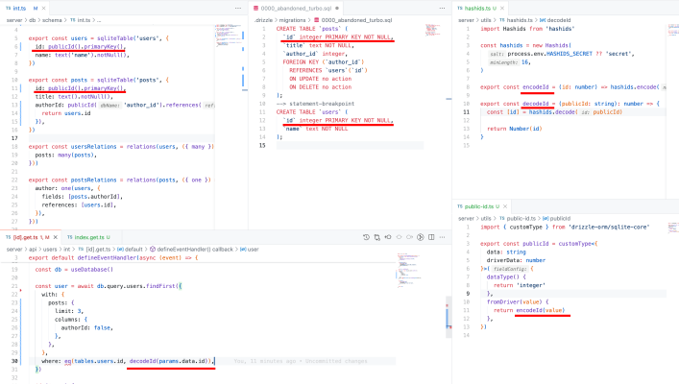Click unsaved dot on 0000_abandoned_turbo.sql tab

pyautogui.click(x=337, y=9)
